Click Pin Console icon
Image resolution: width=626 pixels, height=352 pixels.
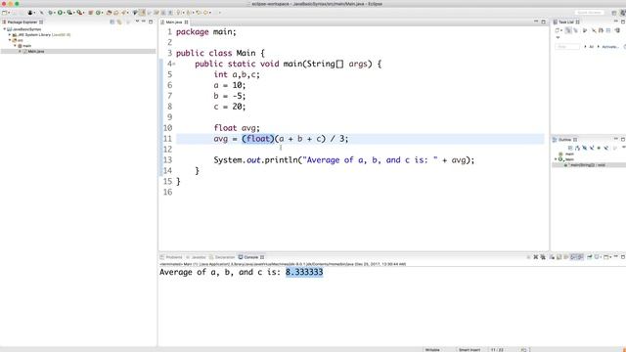click(x=589, y=257)
